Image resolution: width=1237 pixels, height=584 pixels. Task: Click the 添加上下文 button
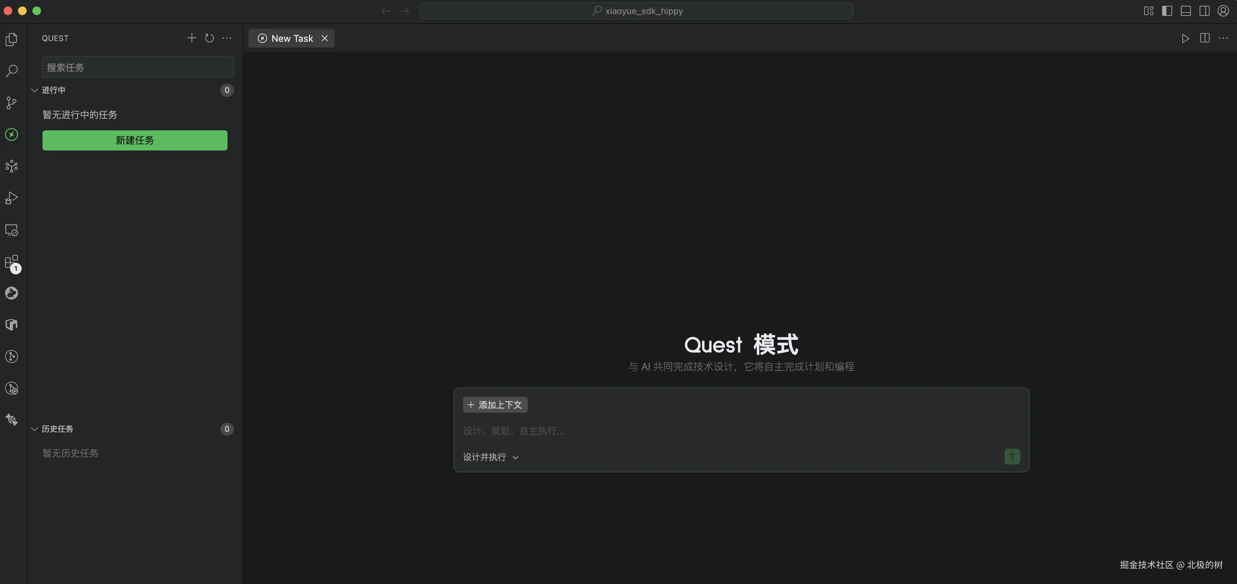[495, 405]
